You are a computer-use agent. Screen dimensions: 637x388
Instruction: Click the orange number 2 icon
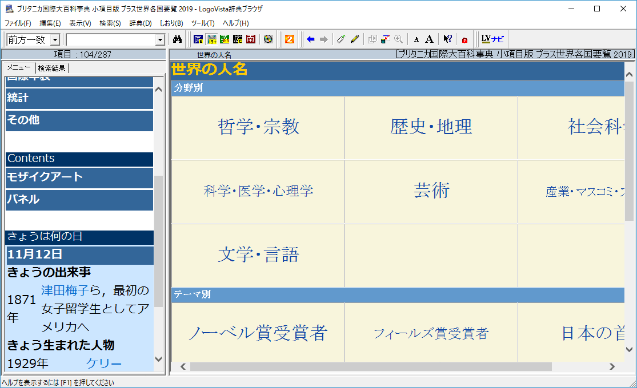(x=290, y=39)
